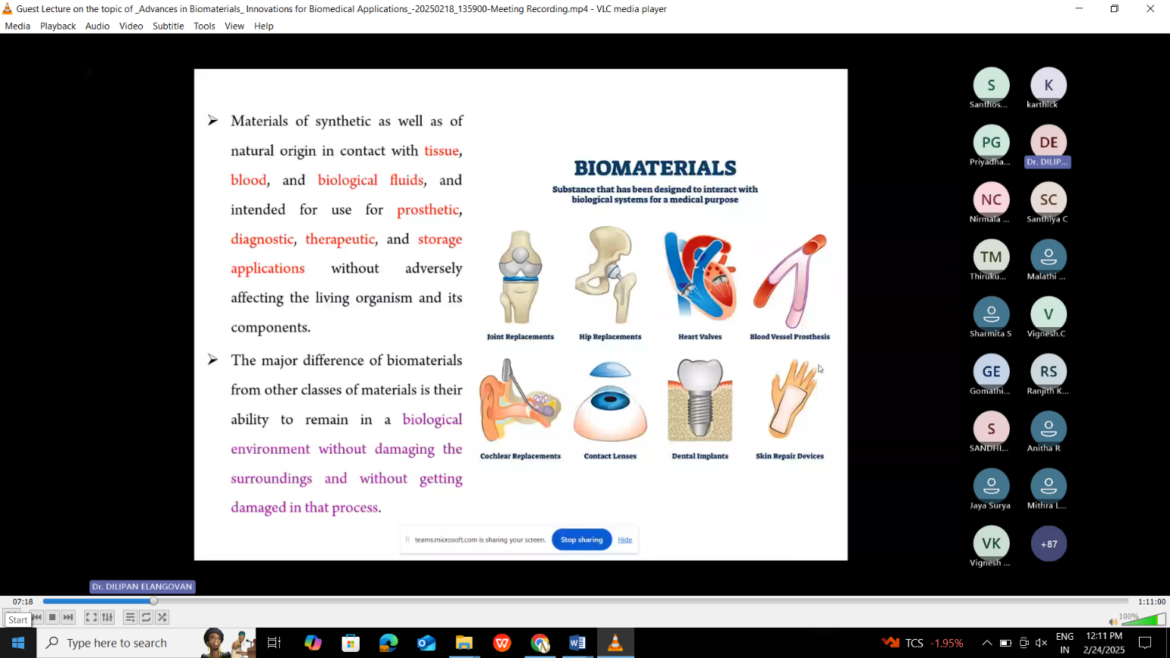Image resolution: width=1170 pixels, height=658 pixels.
Task: Open the Subtitle menu
Action: [x=168, y=26]
